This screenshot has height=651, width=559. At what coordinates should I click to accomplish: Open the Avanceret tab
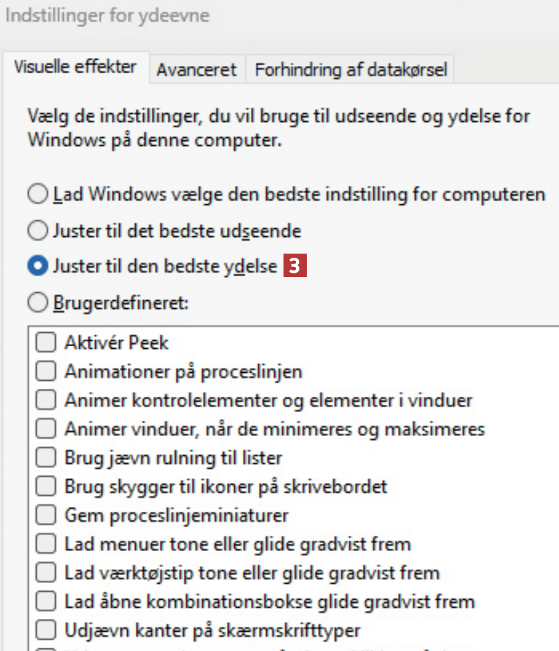(196, 69)
